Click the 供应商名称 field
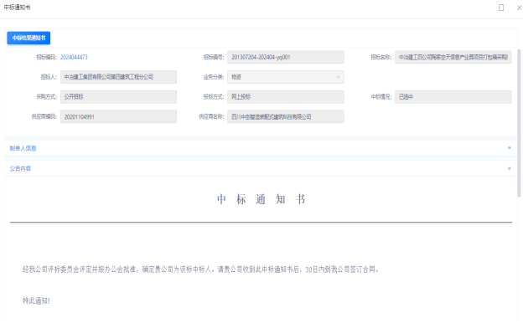The image size is (523, 323). 286,117
